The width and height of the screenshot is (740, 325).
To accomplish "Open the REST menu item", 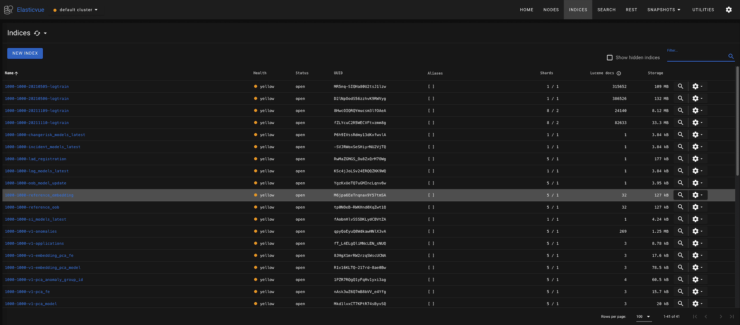I will pos(631,9).
